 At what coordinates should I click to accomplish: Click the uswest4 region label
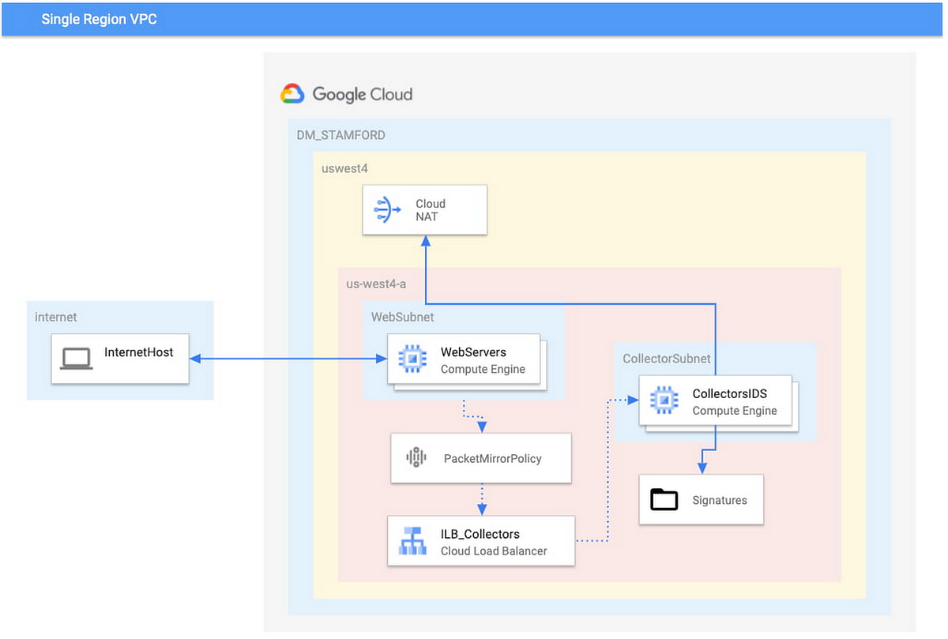coord(344,169)
